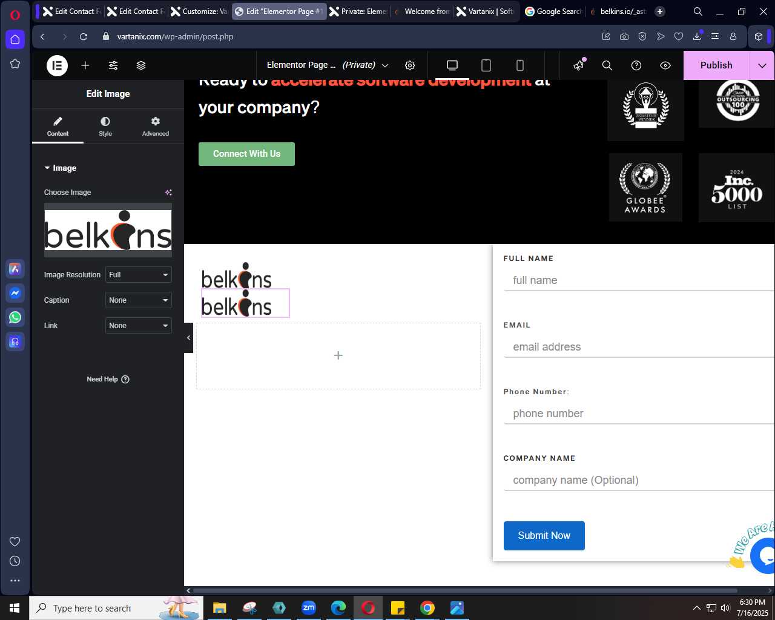Open Opera bookmarks heart icon in toolbar
The height and width of the screenshot is (620, 775).
coord(679,37)
